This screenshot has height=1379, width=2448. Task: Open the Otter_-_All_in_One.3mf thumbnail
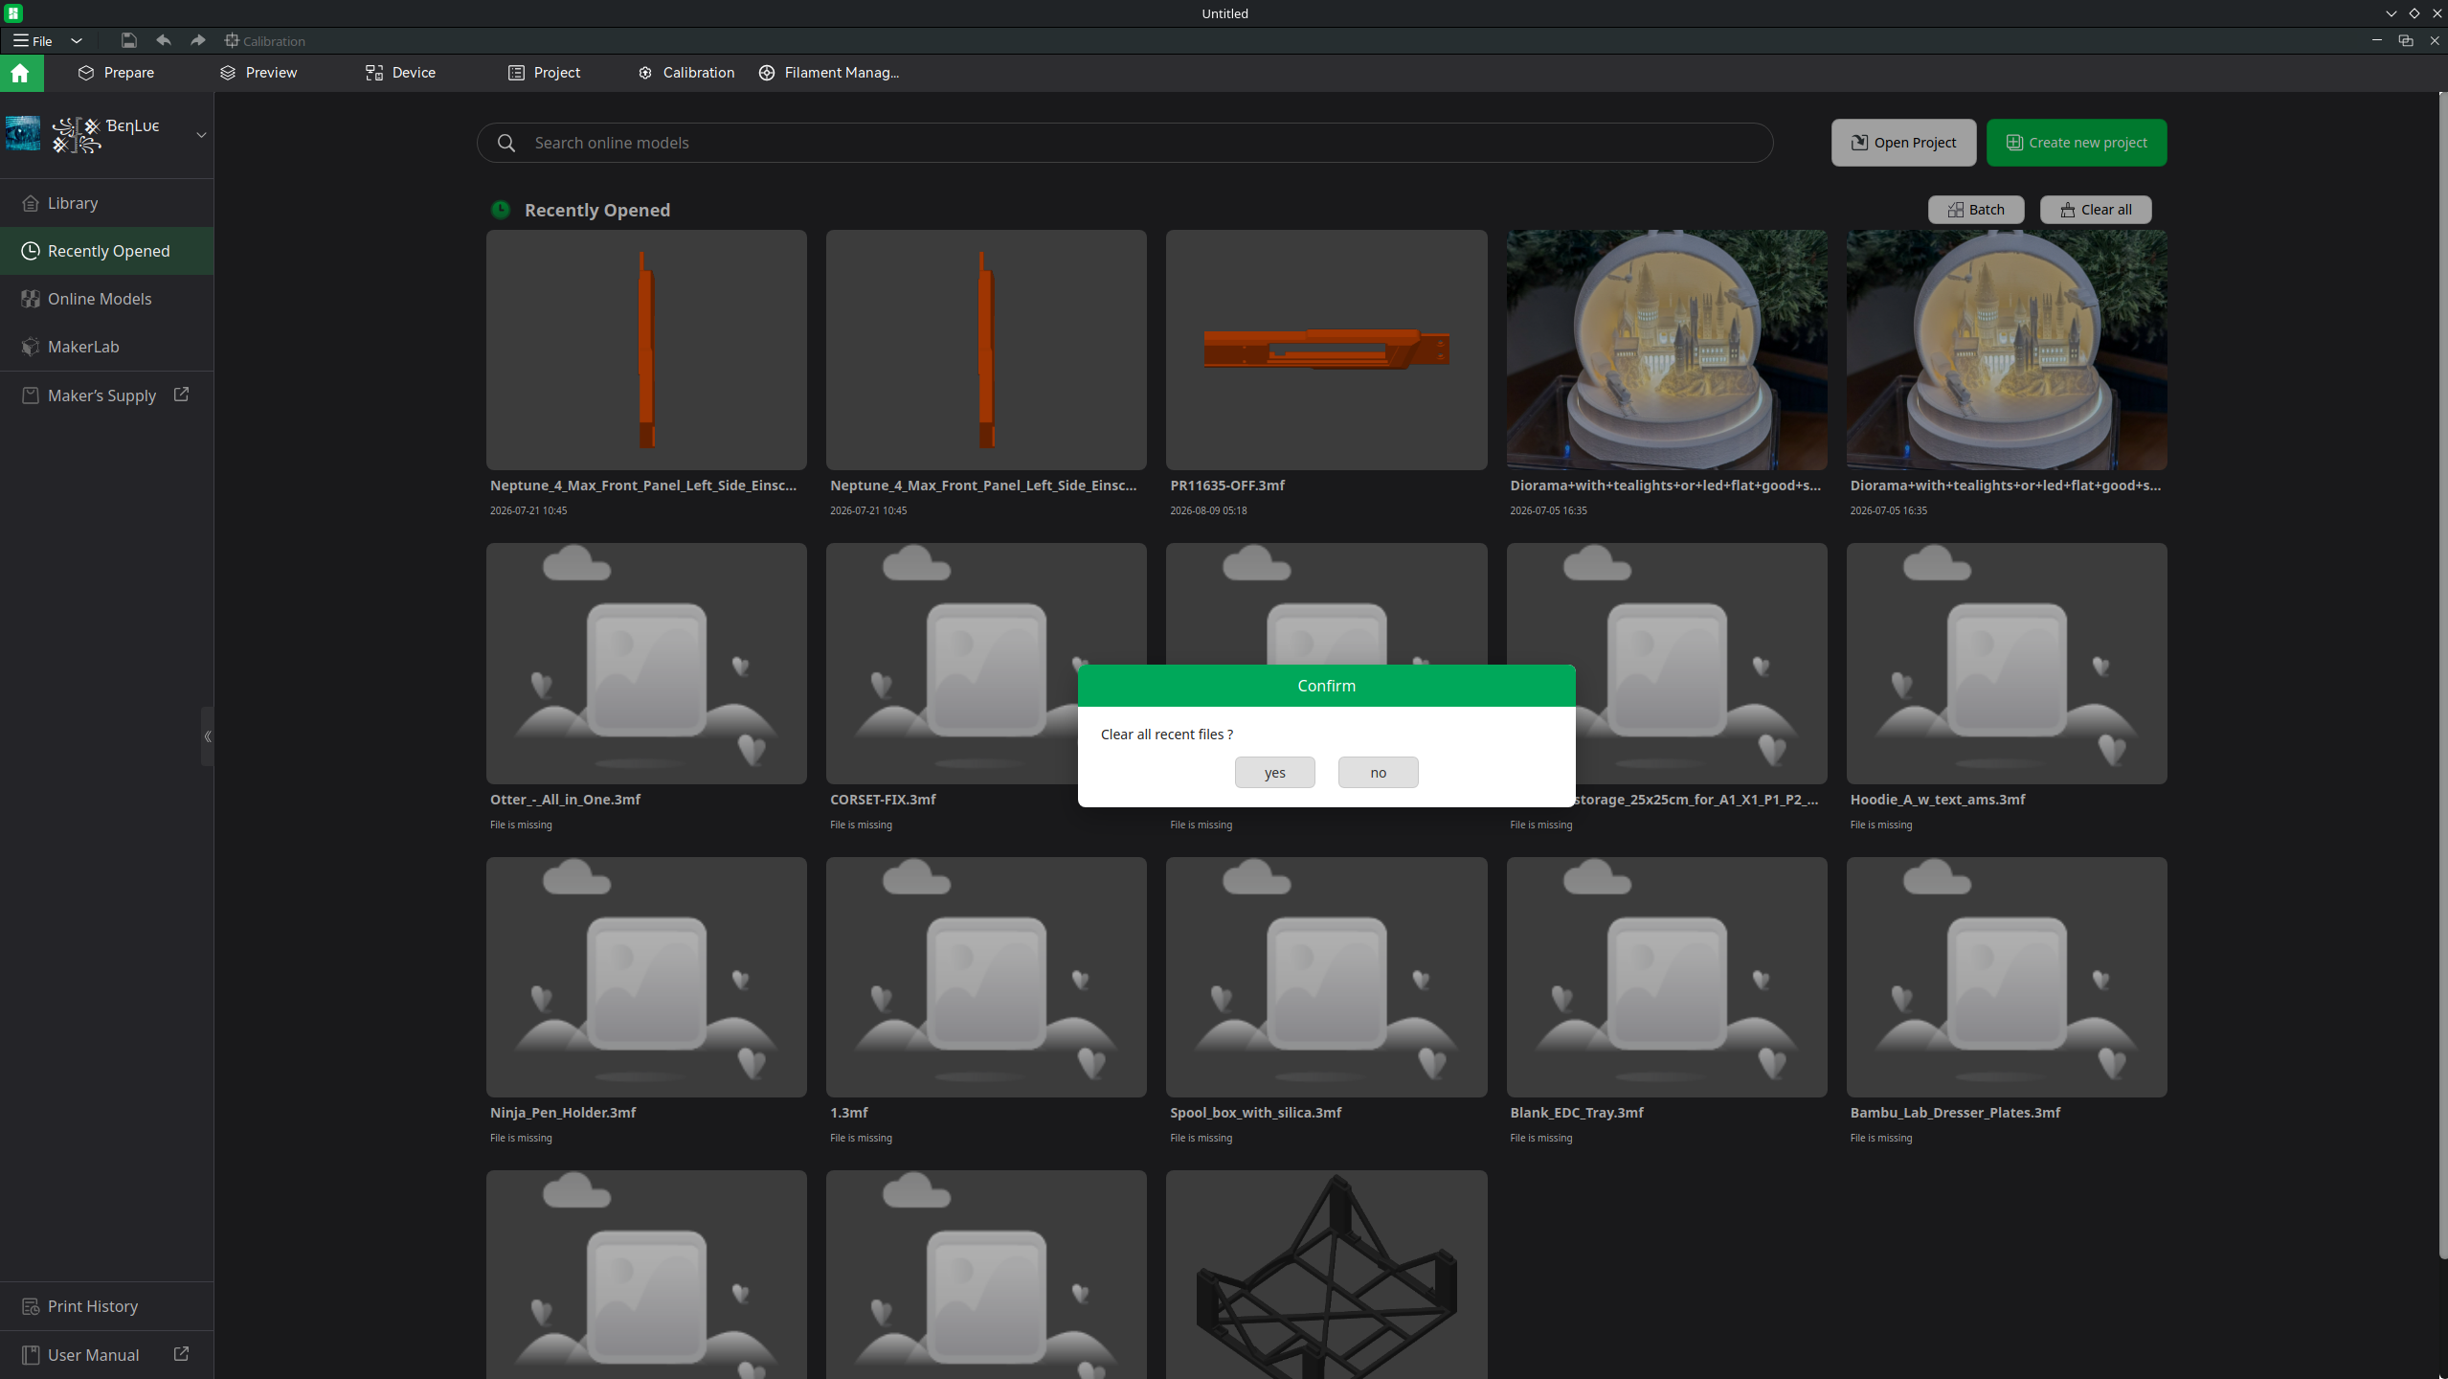646,664
